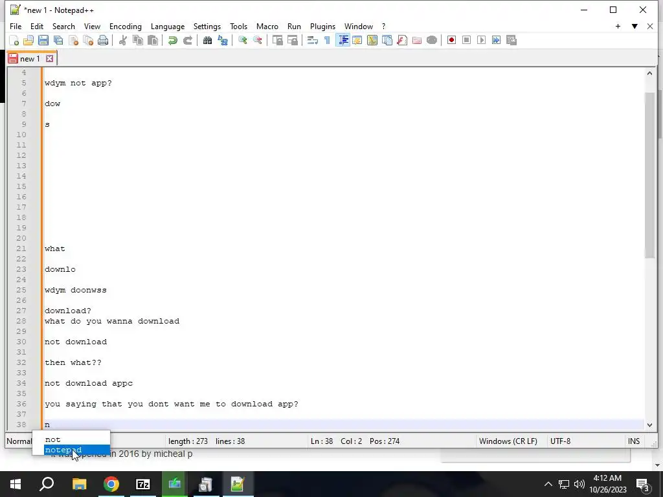Open the Macro menu

click(x=267, y=26)
